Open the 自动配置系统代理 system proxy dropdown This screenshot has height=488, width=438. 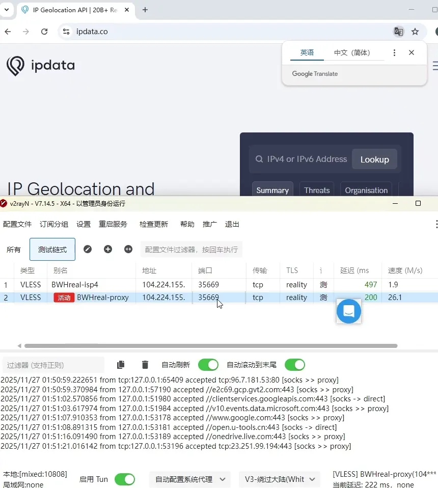click(190, 479)
